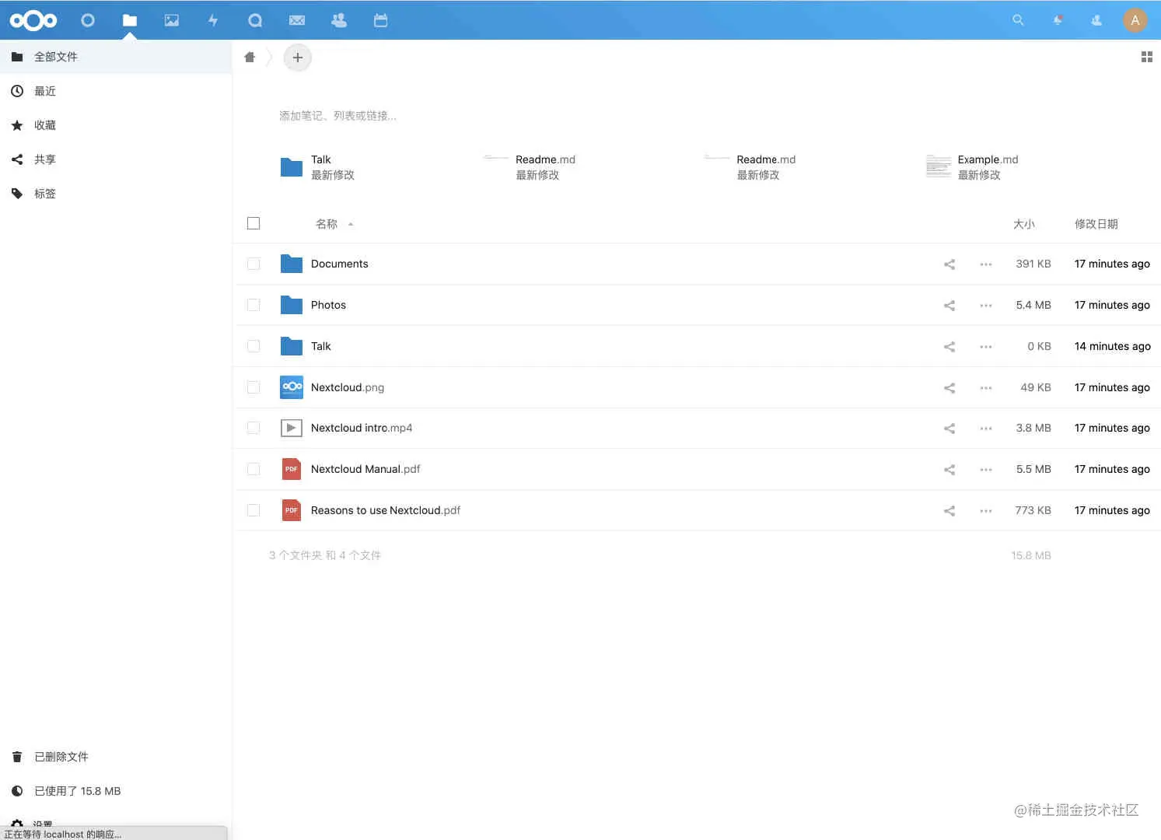Select the Documents folder checkbox

[254, 264]
